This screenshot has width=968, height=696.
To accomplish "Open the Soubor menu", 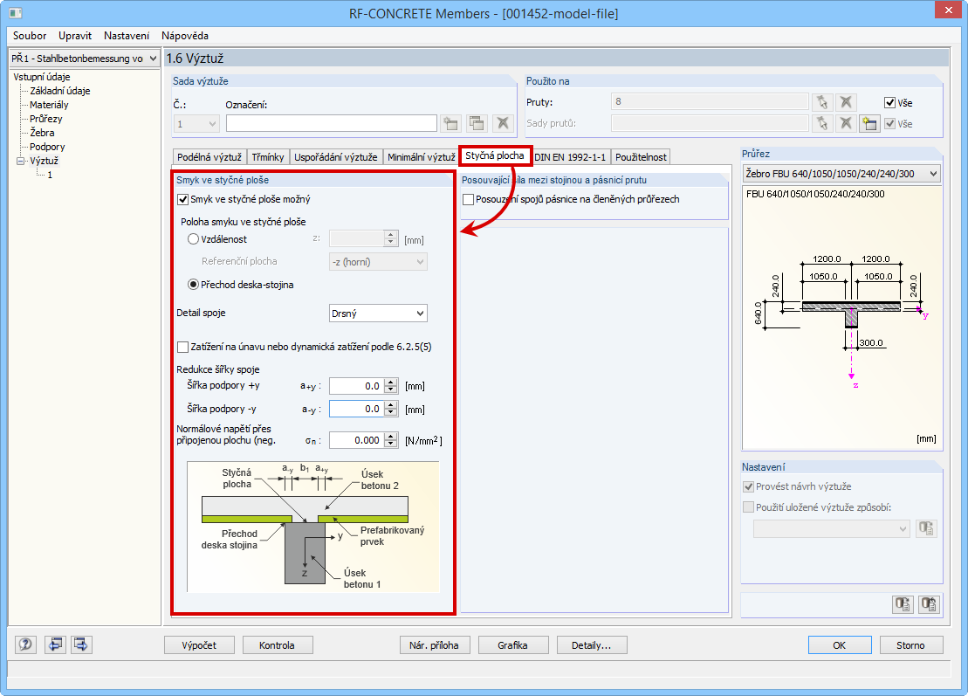I will 30,36.
